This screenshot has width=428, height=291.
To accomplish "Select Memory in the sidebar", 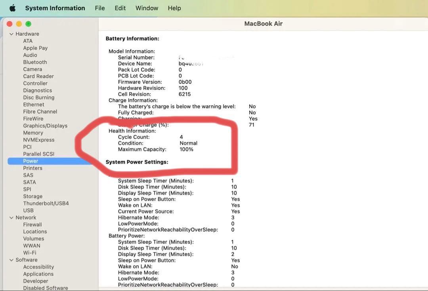I will coord(33,133).
